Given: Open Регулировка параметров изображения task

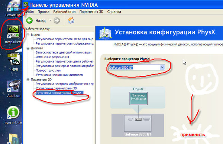Looking at the screenshot, I should point(65,43).
